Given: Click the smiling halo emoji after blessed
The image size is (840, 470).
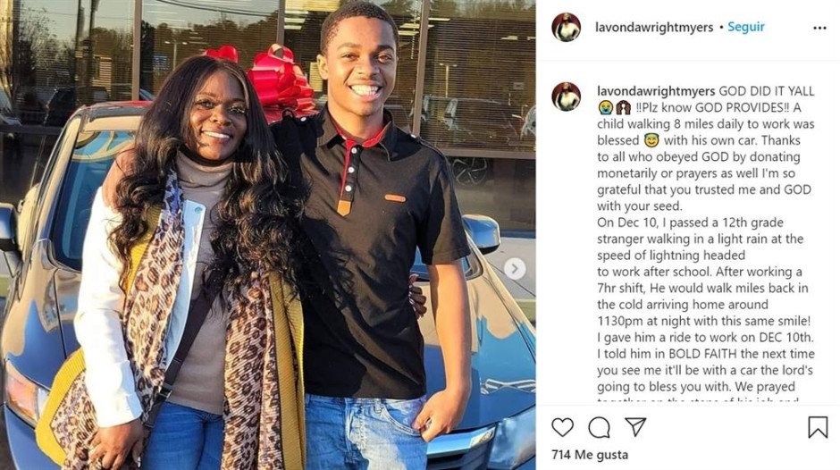Looking at the screenshot, I should (x=651, y=141).
